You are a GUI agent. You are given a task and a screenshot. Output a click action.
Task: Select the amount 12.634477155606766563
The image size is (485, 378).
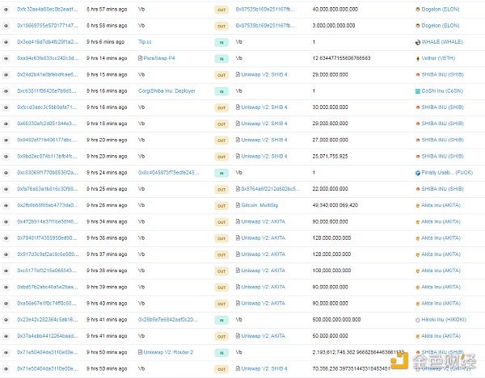click(341, 58)
